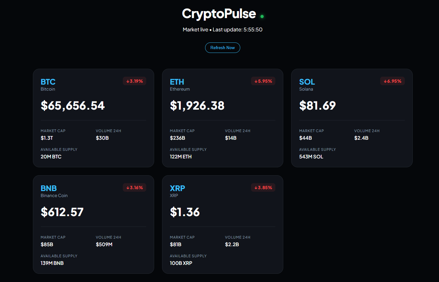The width and height of the screenshot is (439, 282).
Task: Select the BTC ticker symbol
Action: click(48, 82)
